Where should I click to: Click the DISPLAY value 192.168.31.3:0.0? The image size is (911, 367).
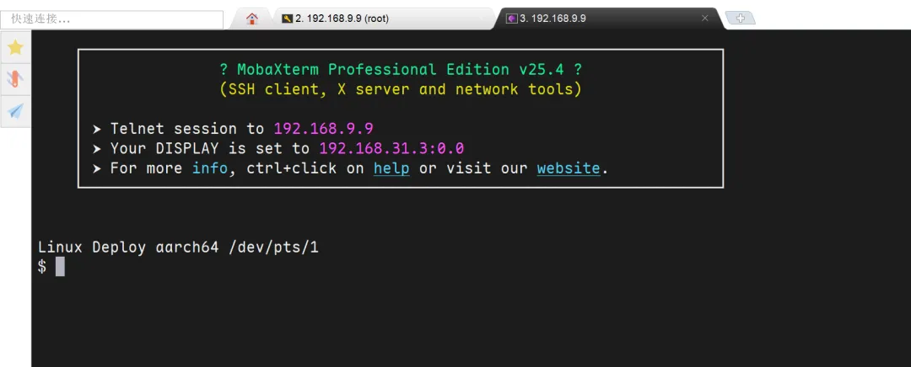[x=391, y=148]
